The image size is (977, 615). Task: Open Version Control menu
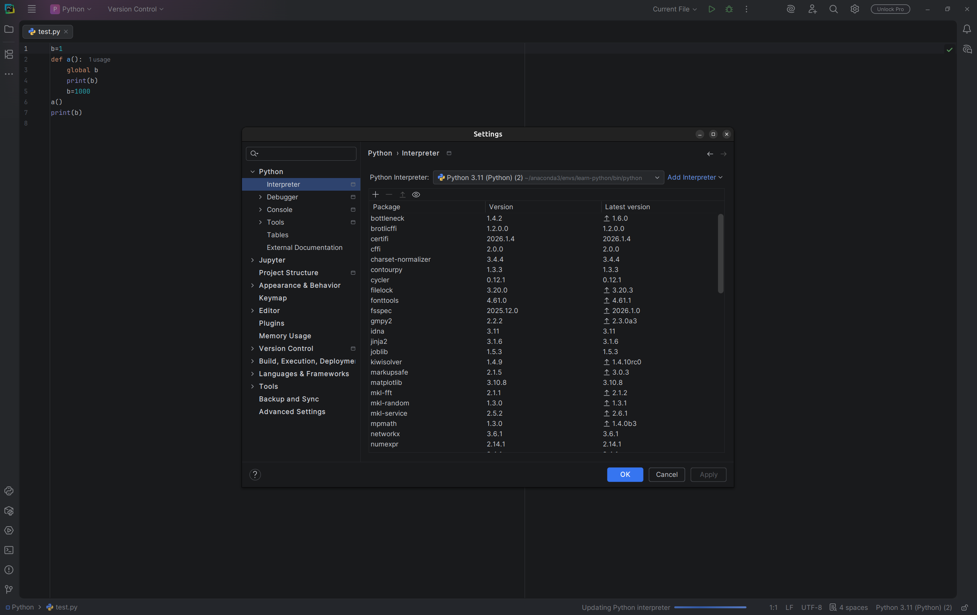tap(135, 9)
